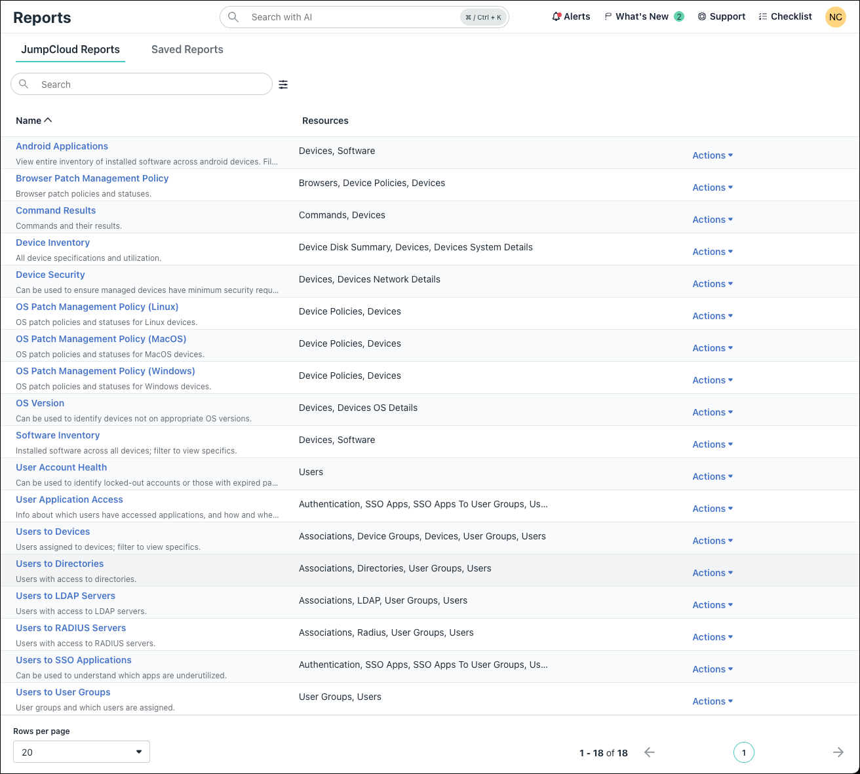This screenshot has height=774, width=860.
Task: Click "1 - 18 of 18" pagination text
Action: pos(604,753)
